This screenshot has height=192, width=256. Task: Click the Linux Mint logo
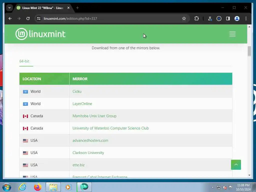[40, 34]
